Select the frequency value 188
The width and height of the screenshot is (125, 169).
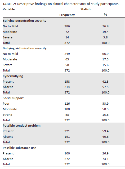click(x=67, y=109)
